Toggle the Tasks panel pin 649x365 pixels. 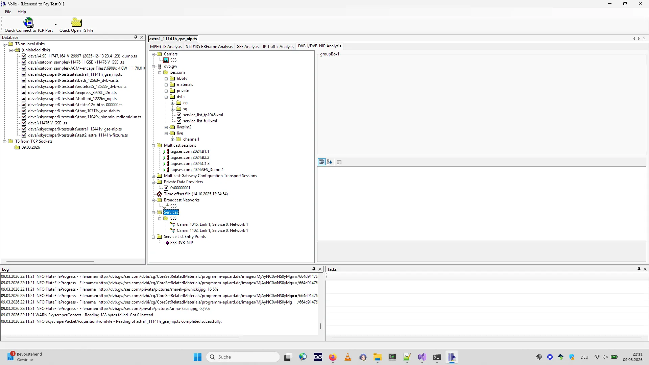(639, 269)
